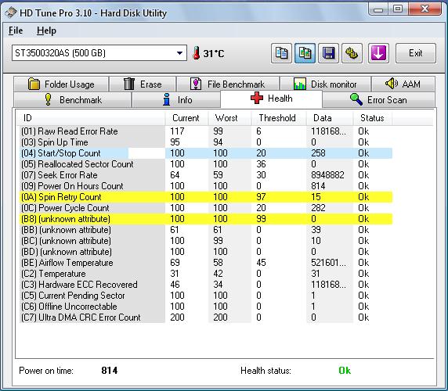Select the Ultra DMA CRC Error Count row
Viewport: 448px width, 391px height.
pyautogui.click(x=206, y=317)
